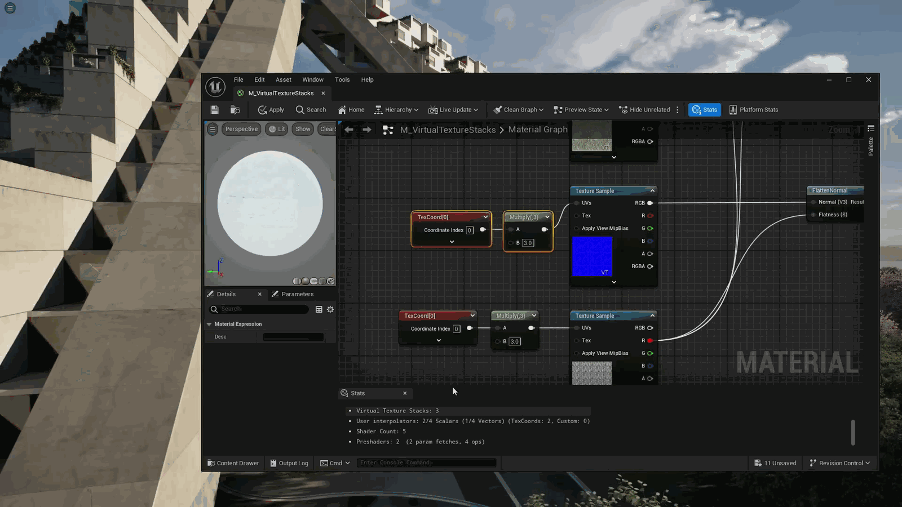This screenshot has width=902, height=507.
Task: Open the File menu
Action: tap(238, 80)
